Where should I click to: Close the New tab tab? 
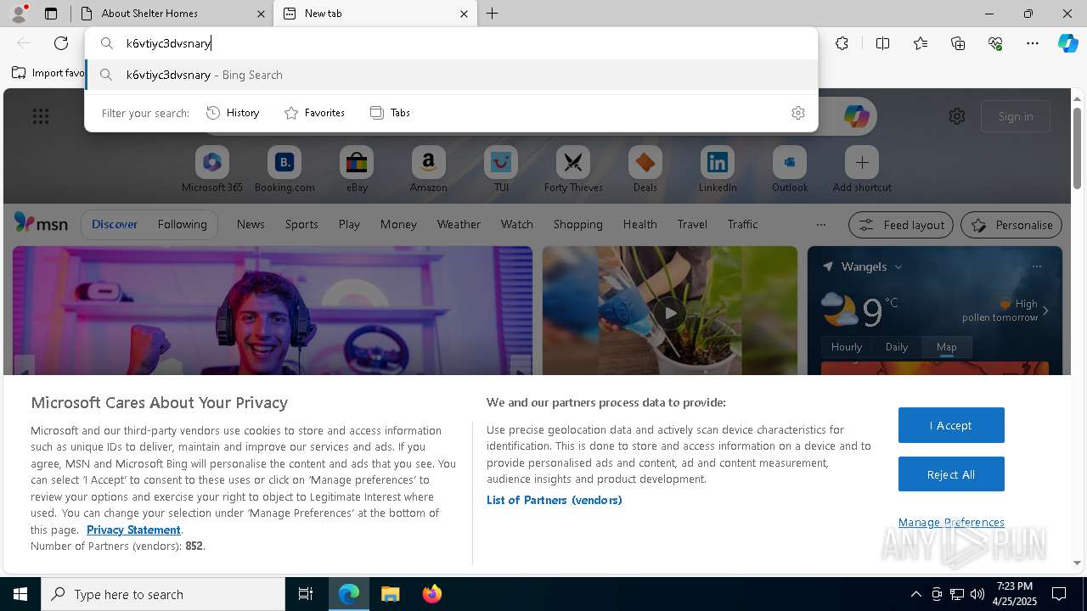point(464,14)
